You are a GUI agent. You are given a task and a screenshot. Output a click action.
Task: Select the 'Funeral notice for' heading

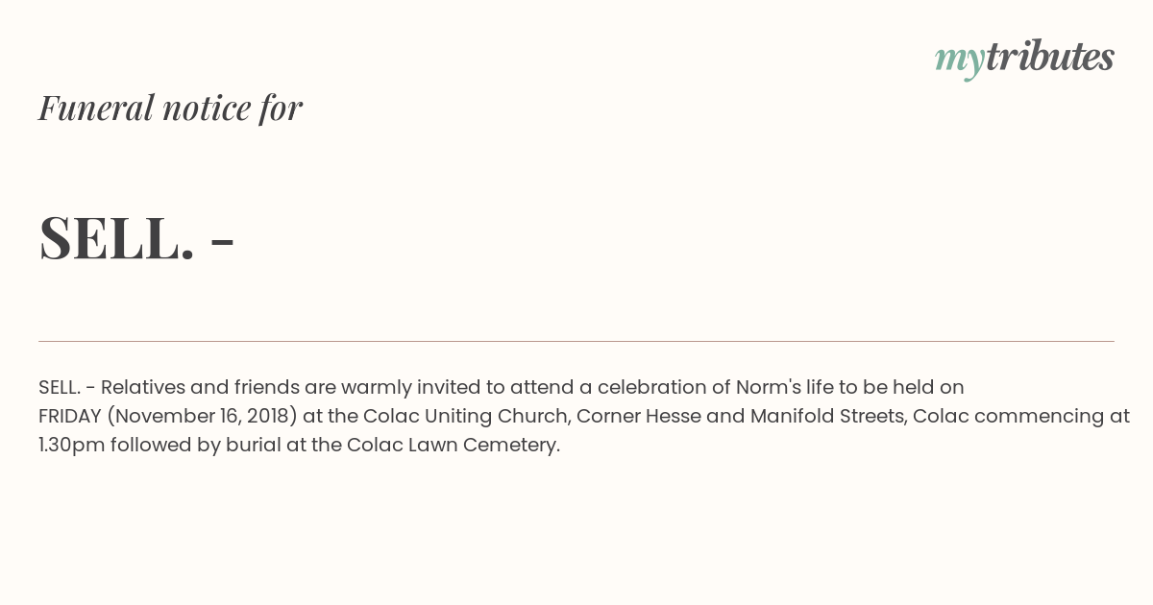[170, 108]
